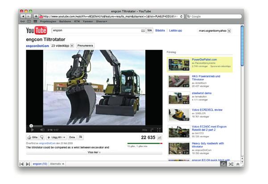The width and height of the screenshot is (268, 184).
Task: Click the page vertical scrollbar thumb
Action: (242, 45)
